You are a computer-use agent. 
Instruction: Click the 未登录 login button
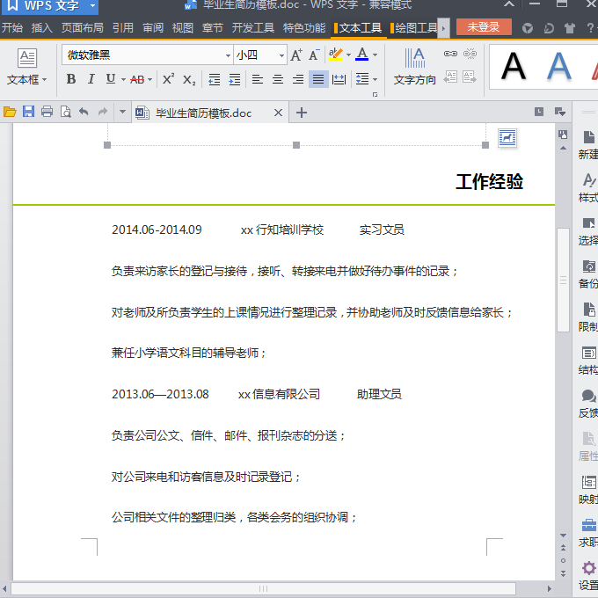484,27
